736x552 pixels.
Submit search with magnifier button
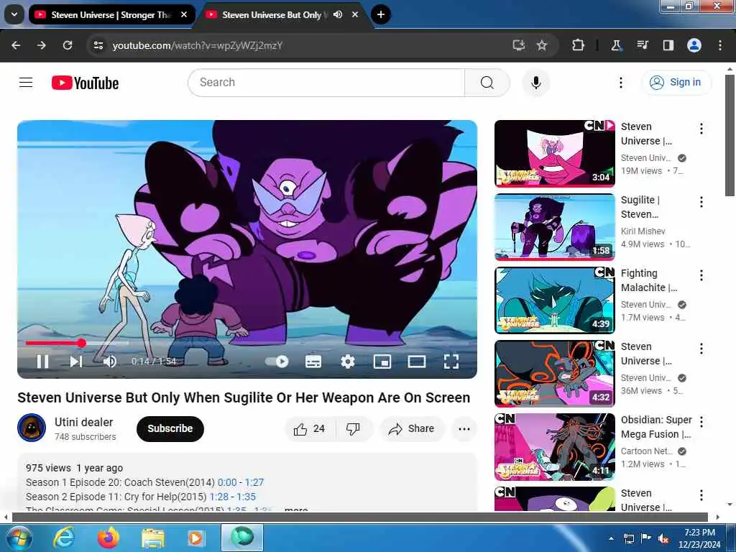[x=487, y=83]
